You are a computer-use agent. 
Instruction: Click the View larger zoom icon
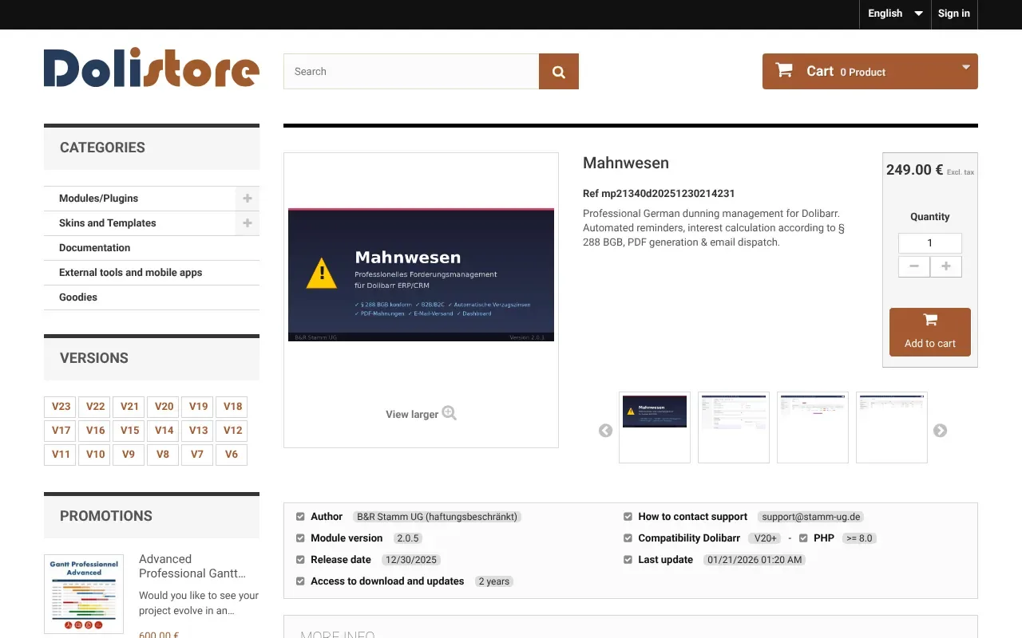449,413
